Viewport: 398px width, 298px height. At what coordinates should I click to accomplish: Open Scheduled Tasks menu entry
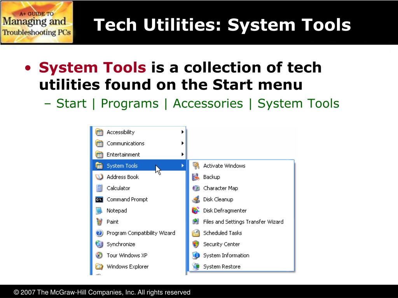222,233
